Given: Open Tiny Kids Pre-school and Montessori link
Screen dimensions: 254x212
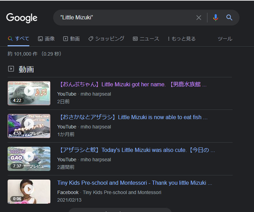Looking at the screenshot, I should click(x=135, y=183).
